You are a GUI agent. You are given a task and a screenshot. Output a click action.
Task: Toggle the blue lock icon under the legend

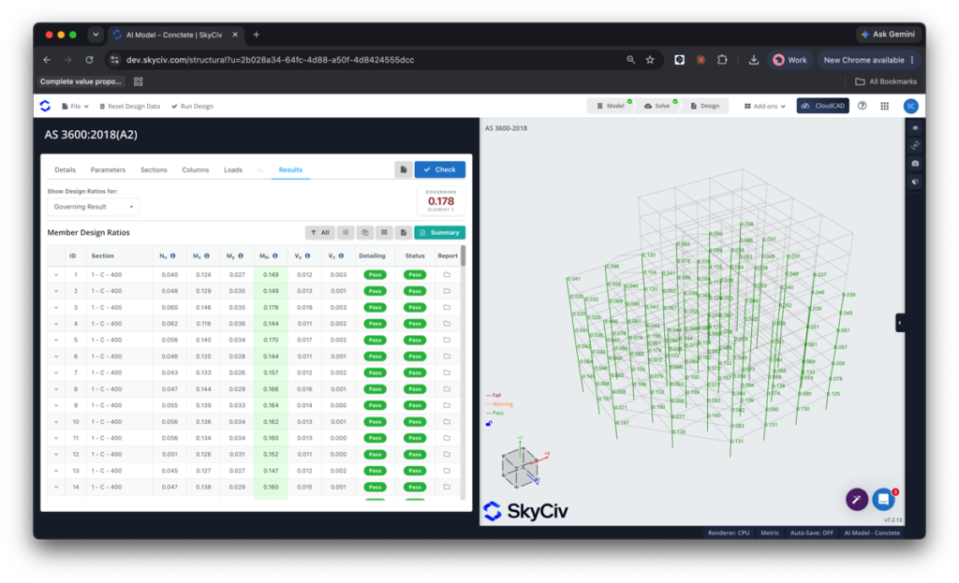(x=489, y=423)
